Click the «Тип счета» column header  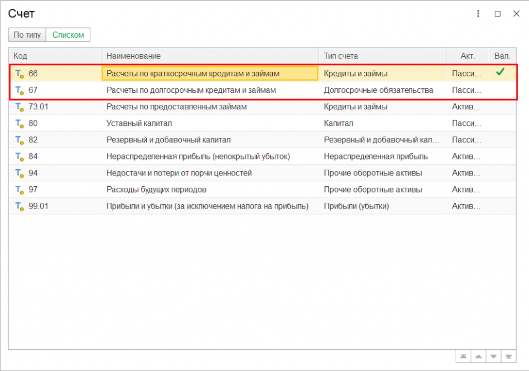[382, 56]
